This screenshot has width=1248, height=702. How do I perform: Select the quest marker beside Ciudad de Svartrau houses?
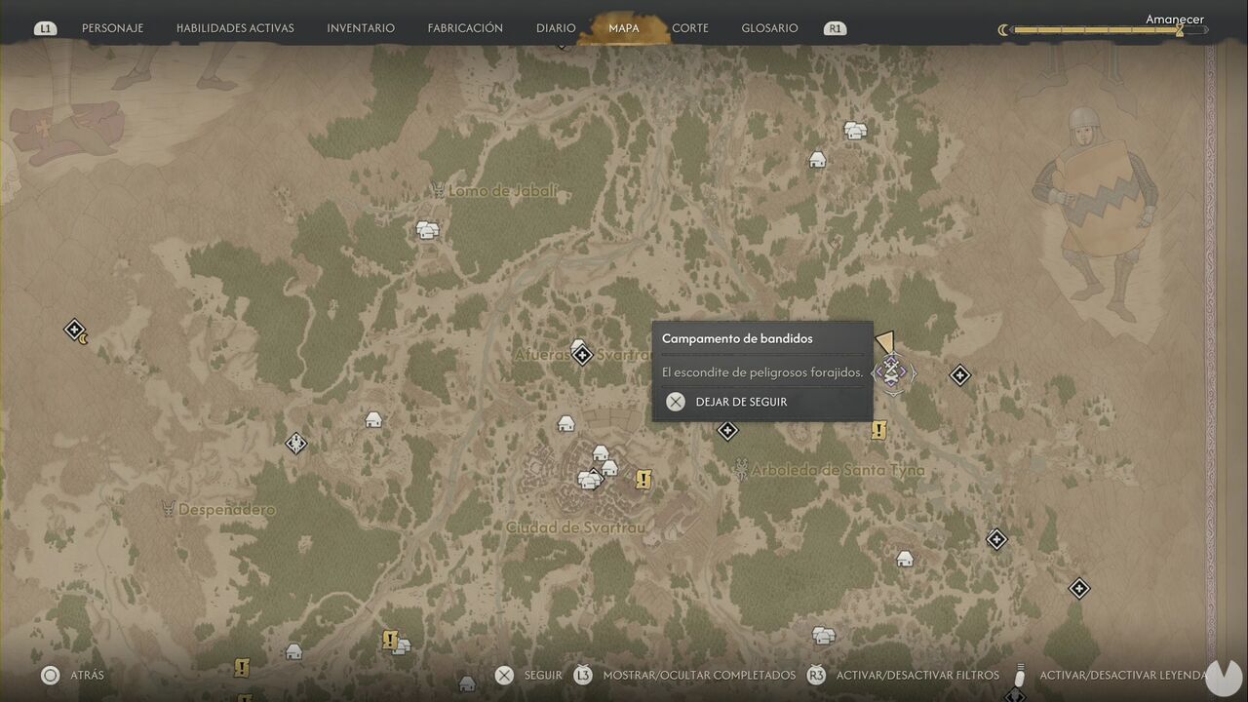pyautogui.click(x=643, y=479)
